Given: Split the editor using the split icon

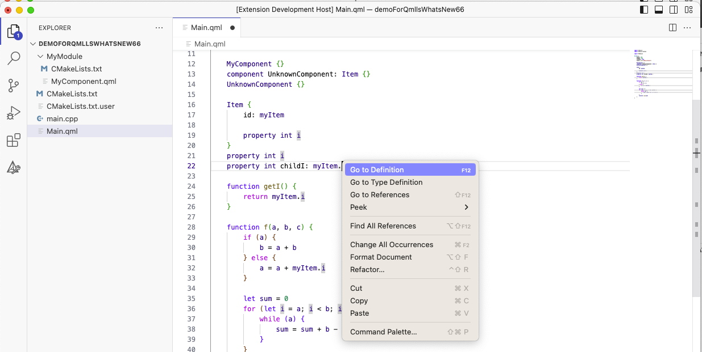Looking at the screenshot, I should pyautogui.click(x=673, y=27).
